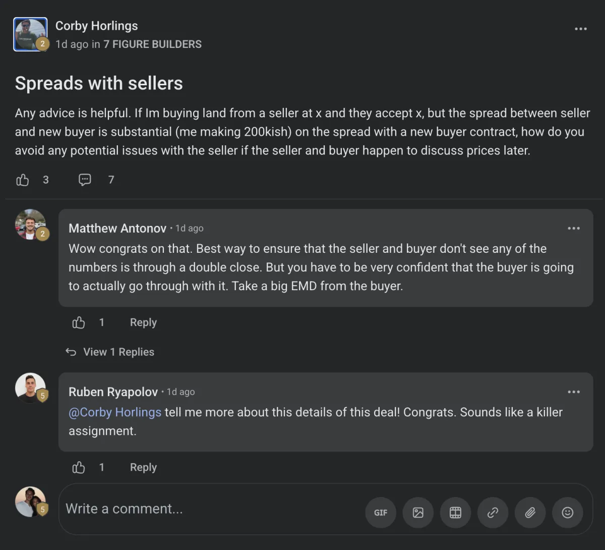Click the @Corby Horlings mention
This screenshot has width=605, height=550.
click(x=115, y=412)
